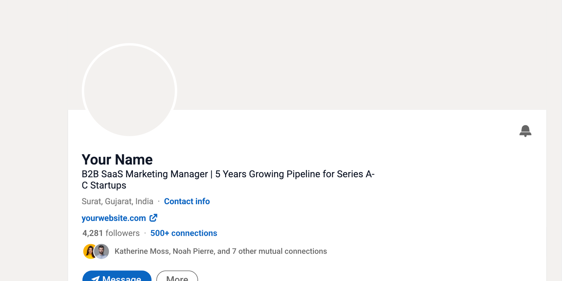Click the notification bell icon
Viewport: 563px width, 281px height.
point(525,131)
